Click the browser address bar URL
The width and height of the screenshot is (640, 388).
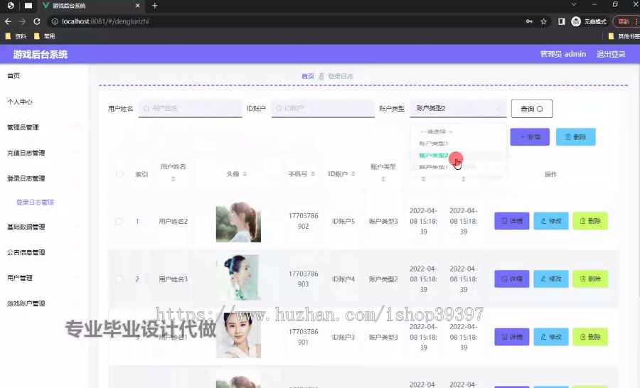[x=105, y=21]
